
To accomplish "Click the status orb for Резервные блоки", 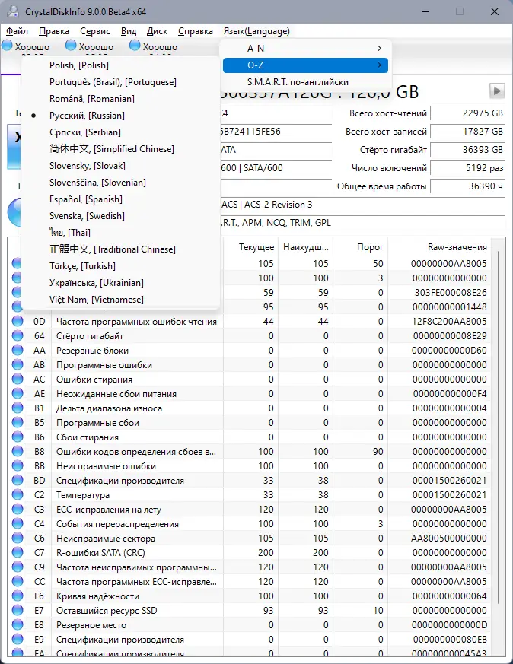I will coord(18,351).
